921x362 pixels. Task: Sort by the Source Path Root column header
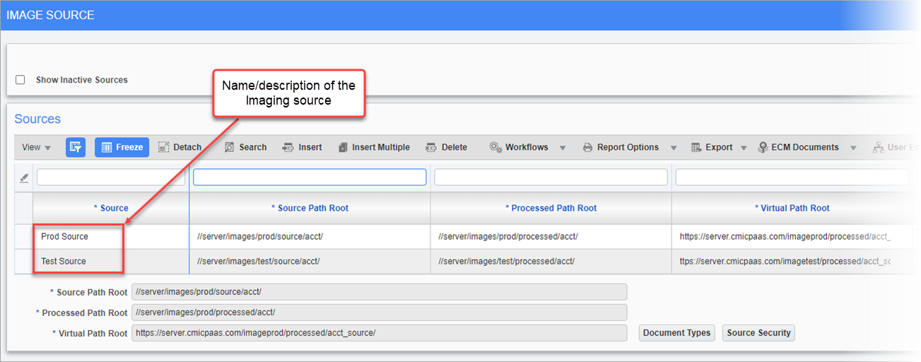click(x=310, y=208)
